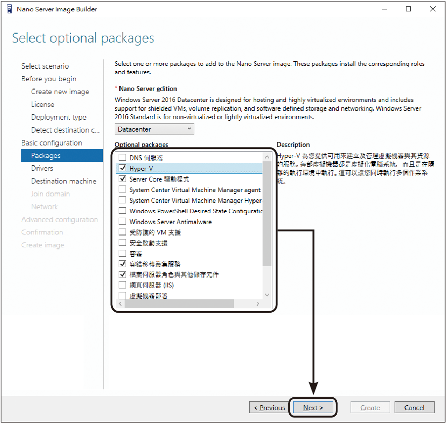Open the License step
The height and width of the screenshot is (424, 447).
tap(43, 104)
